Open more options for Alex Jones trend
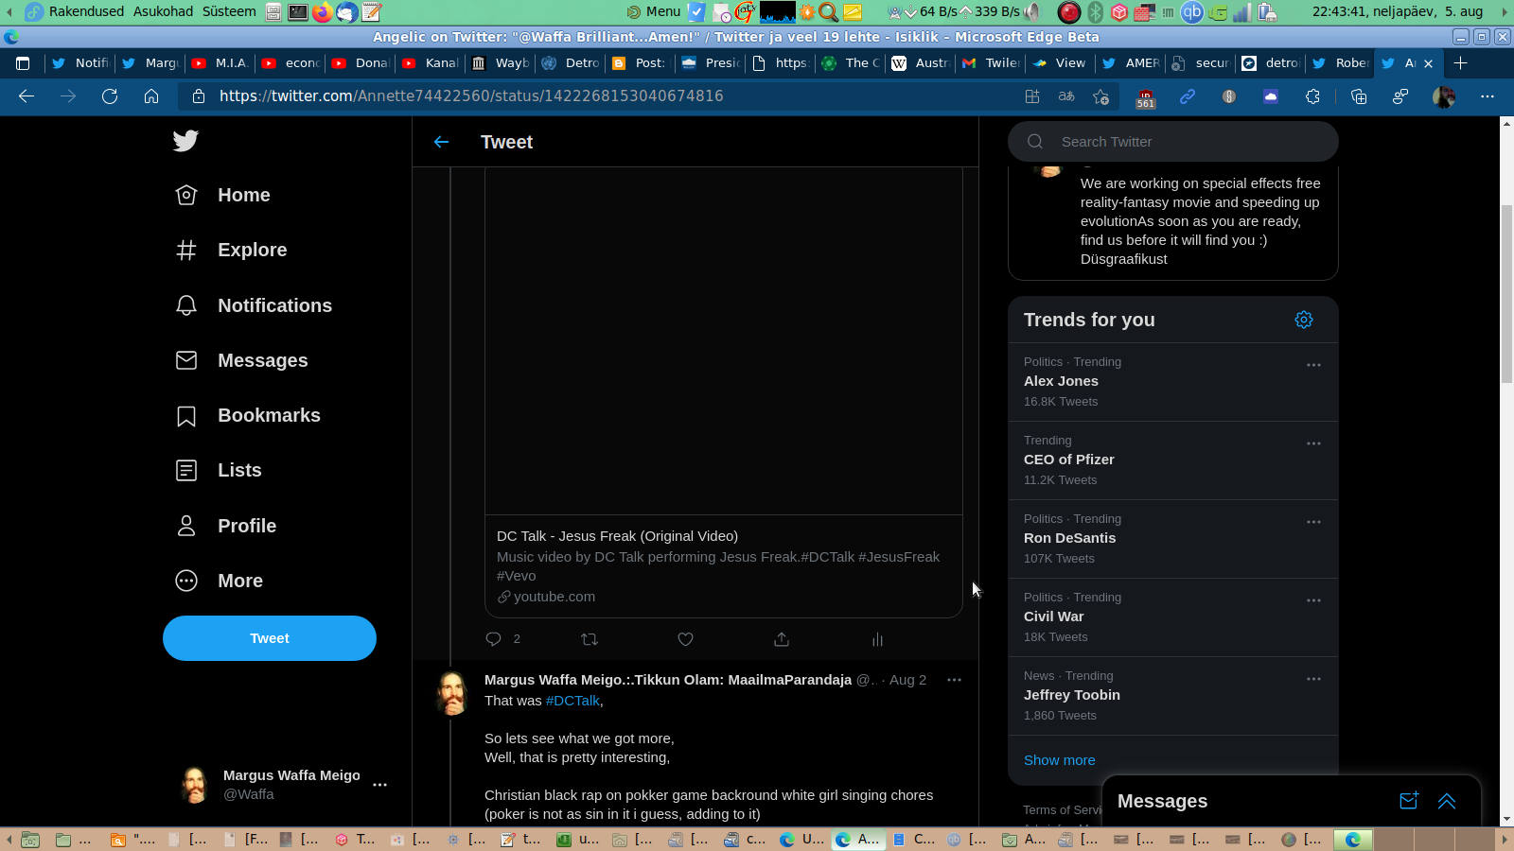Screen dimensions: 1514x851 pyautogui.click(x=1313, y=365)
